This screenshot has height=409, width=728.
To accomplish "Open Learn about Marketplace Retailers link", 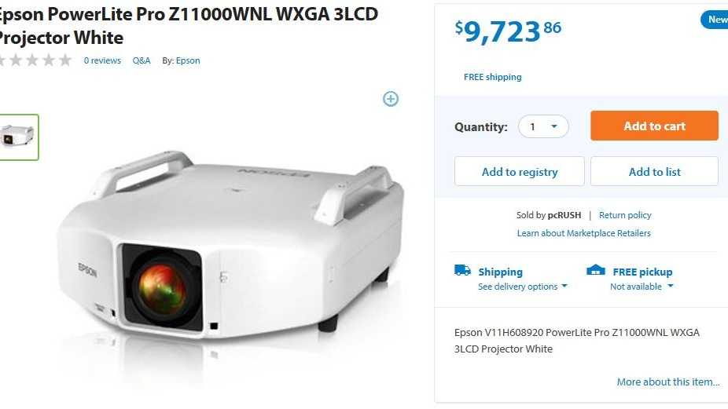I will (583, 233).
